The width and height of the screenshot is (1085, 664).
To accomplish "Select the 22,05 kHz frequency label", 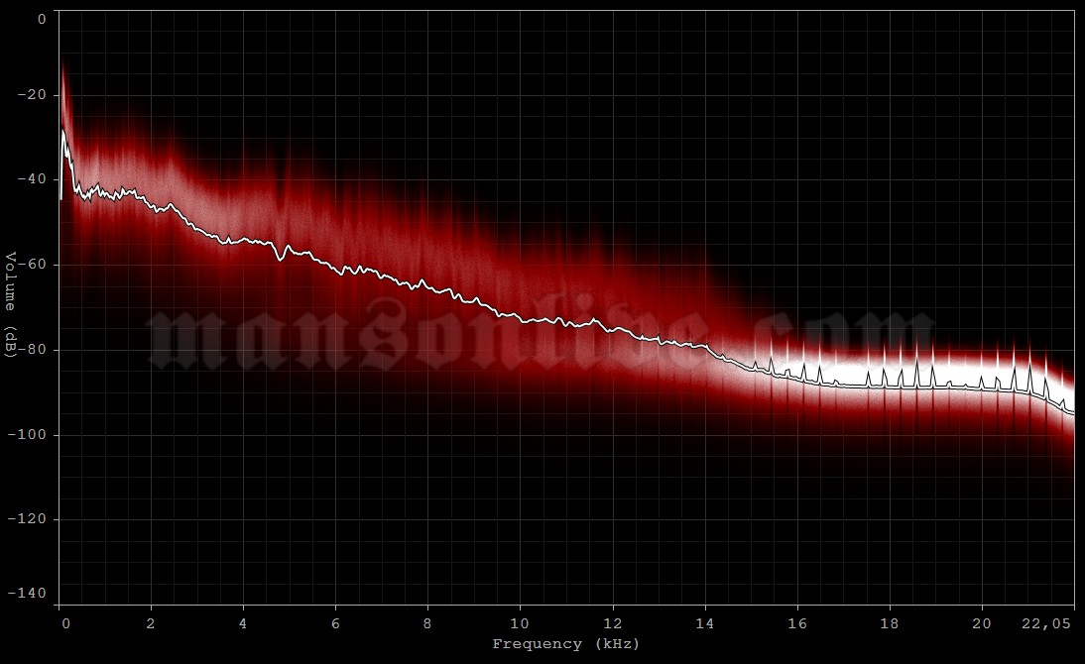I will [1048, 622].
